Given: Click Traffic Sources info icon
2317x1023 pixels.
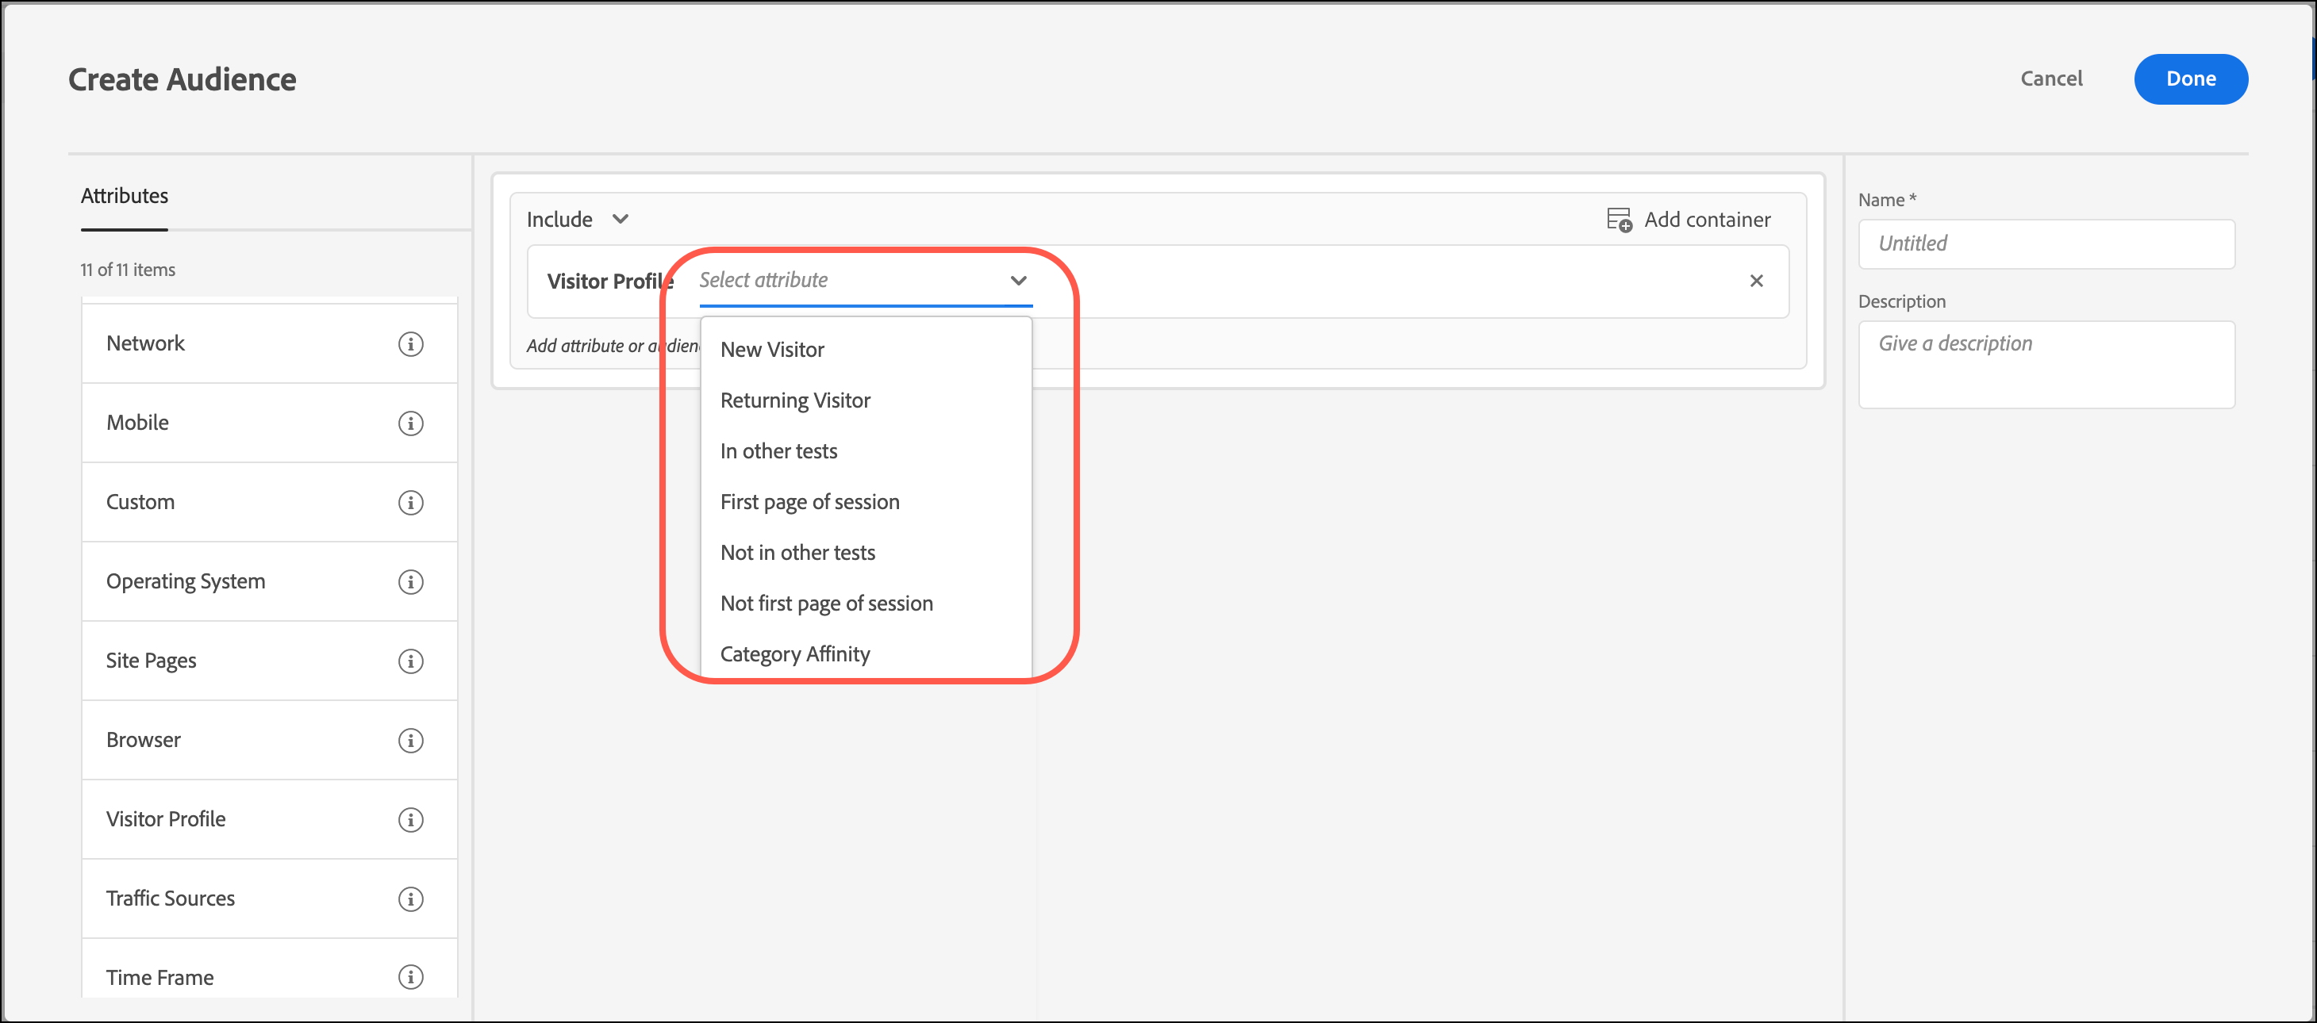Looking at the screenshot, I should [410, 898].
